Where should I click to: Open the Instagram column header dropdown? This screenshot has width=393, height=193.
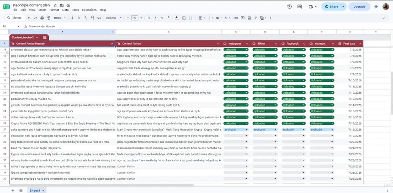pyautogui.click(x=246, y=44)
